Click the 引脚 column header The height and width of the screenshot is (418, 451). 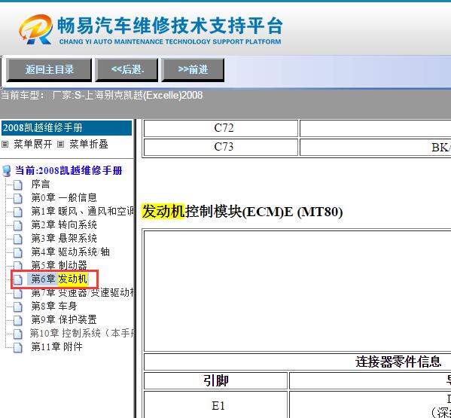click(216, 381)
